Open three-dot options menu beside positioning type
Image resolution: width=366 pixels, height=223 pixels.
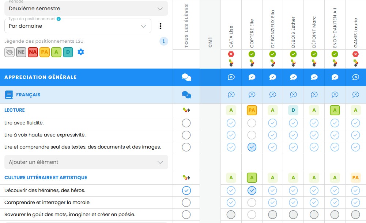(x=160, y=26)
